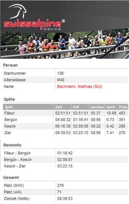
Task: Click the swissalpine davos logo
Action: [x=34, y=17]
